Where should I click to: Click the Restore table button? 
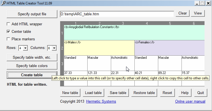(144, 93)
